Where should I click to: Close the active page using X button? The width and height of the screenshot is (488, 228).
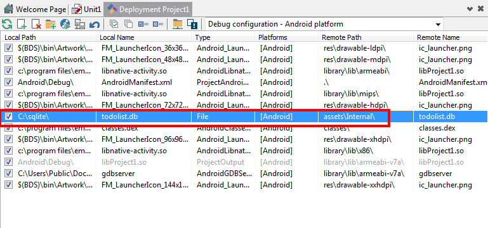[x=480, y=9]
